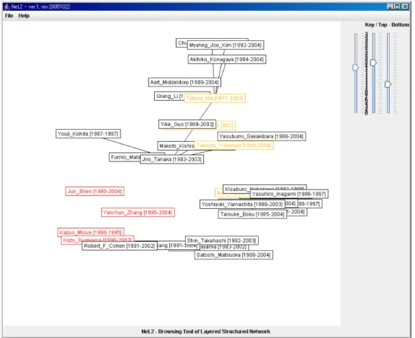Viewport: 415px width, 338px height.
Task: Select the Shin_Takahashi [1992-2003] node
Action: coord(221,240)
